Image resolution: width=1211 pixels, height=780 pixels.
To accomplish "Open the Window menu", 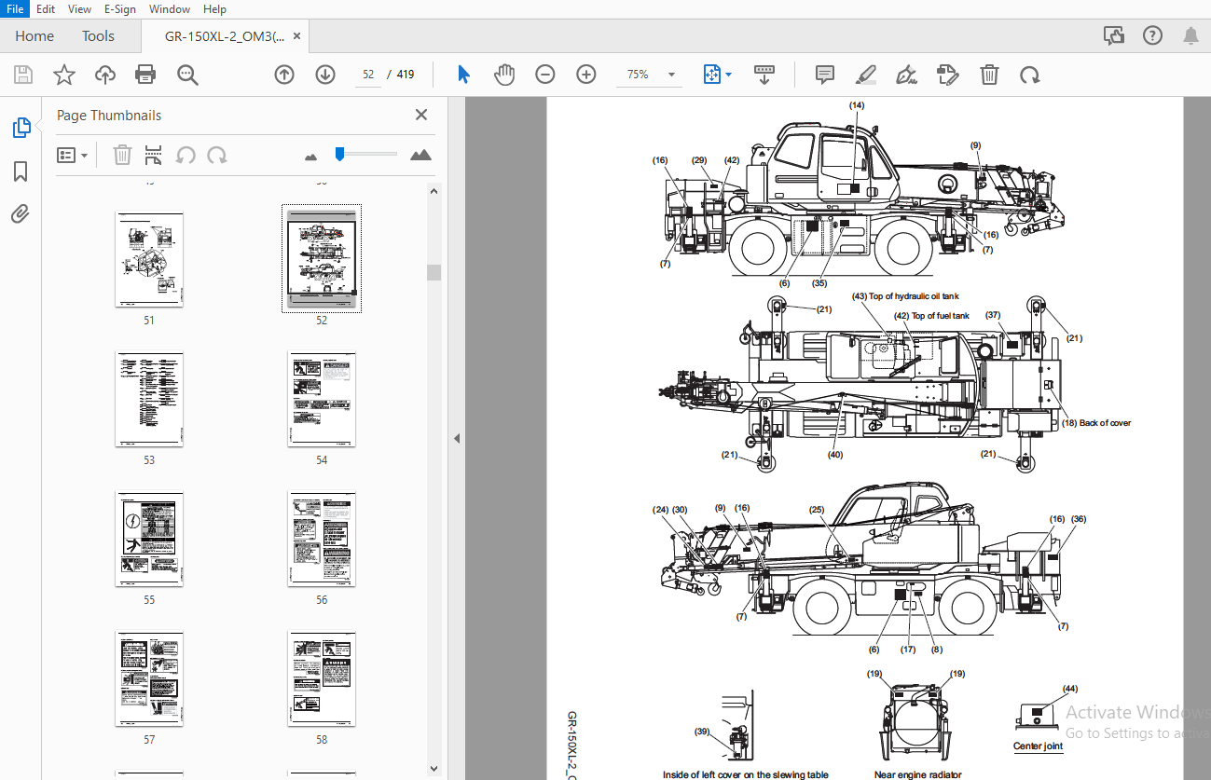I will pyautogui.click(x=170, y=8).
